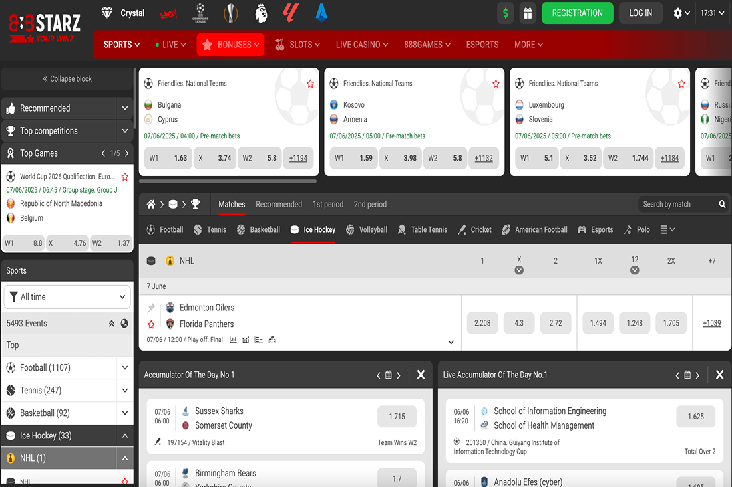This screenshot has height=487, width=732.
Task: Go to previous Top Games slide
Action: click(103, 153)
